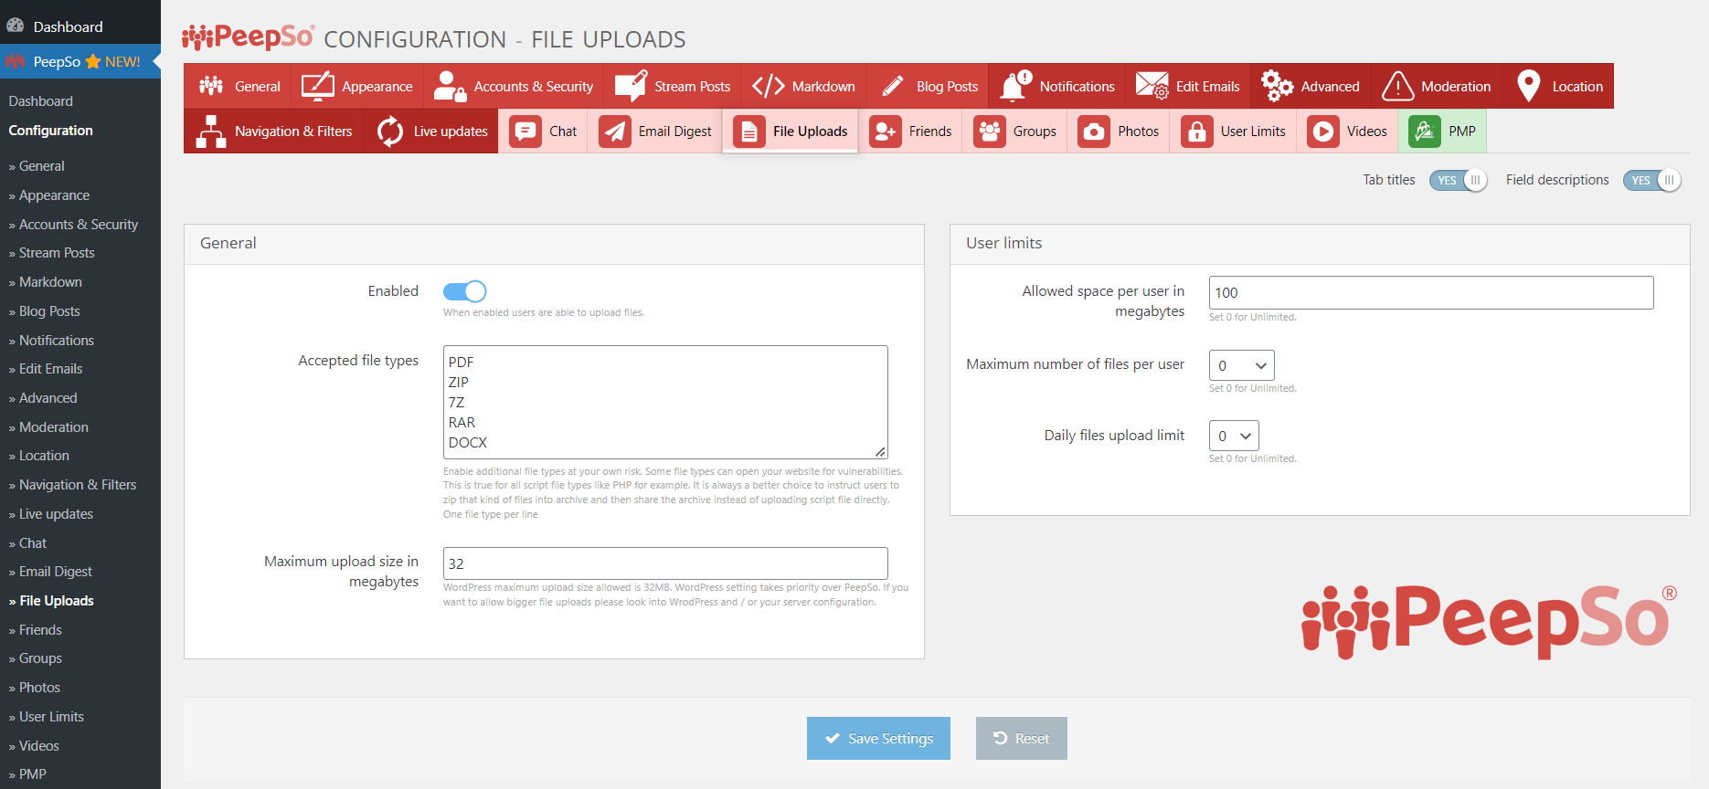
Task: Click the Accepted file types textarea resize handle
Action: coord(880,452)
